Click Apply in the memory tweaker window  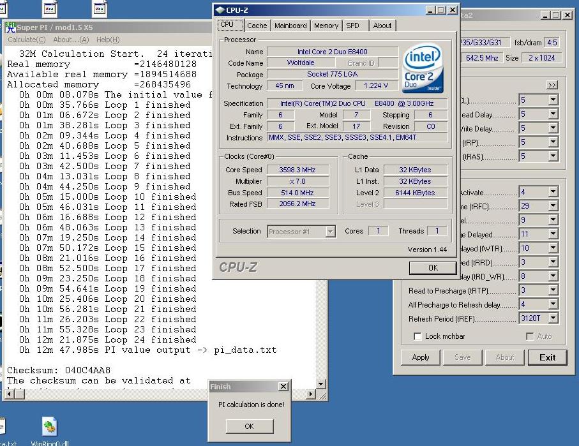coord(421,357)
